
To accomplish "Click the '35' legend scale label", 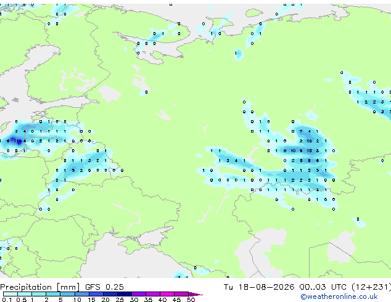I will [x=148, y=300].
